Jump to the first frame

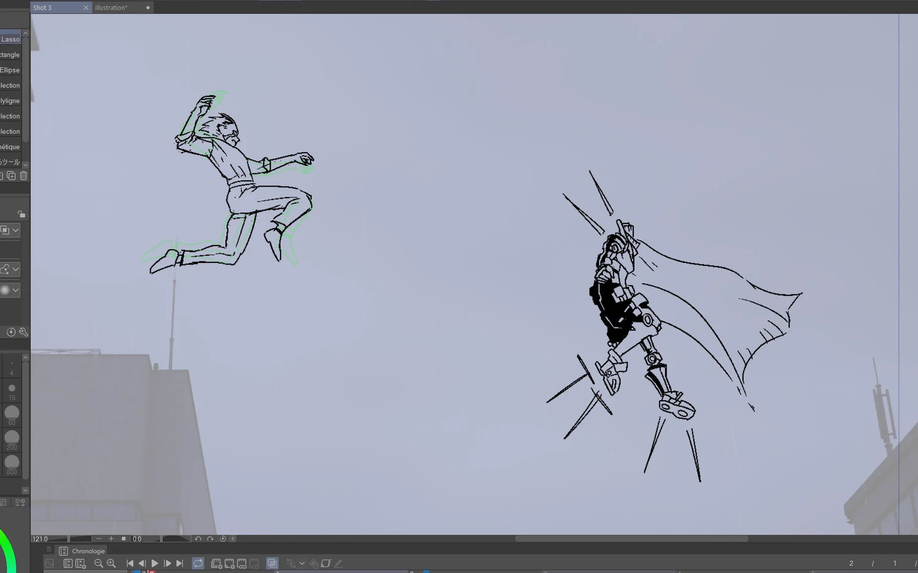tap(130, 563)
